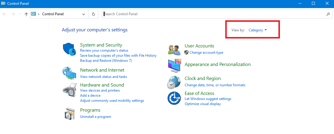Open System and Security category
This screenshot has height=134, width=334.
click(x=101, y=45)
